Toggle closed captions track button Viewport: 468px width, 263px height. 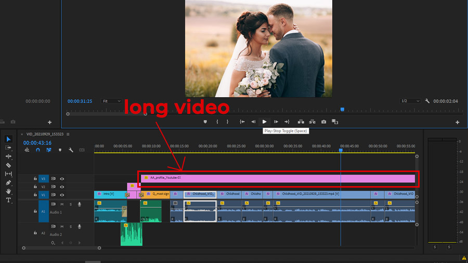click(x=82, y=150)
